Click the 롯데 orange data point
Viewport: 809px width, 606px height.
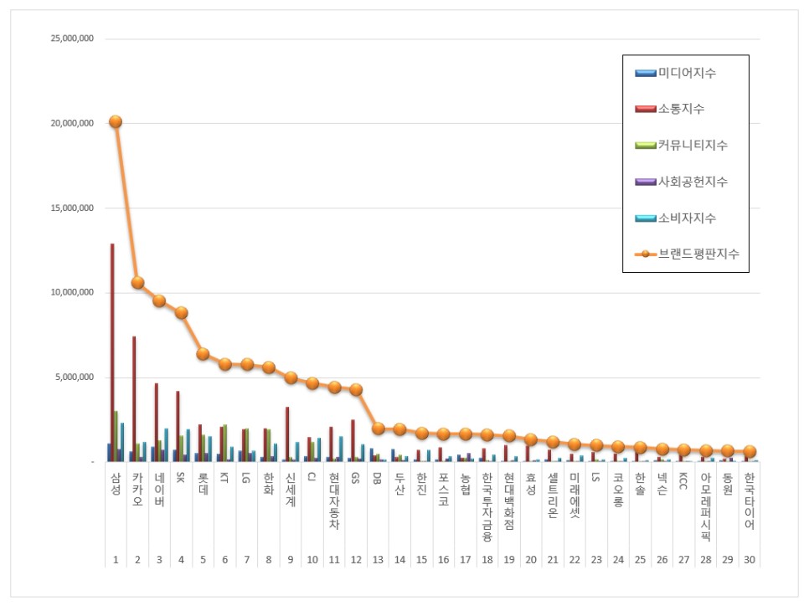point(203,354)
